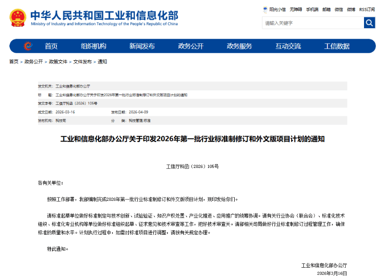Screen dimensions: 380x278
Task: Click the national emblem logo
Action: click(x=17, y=17)
